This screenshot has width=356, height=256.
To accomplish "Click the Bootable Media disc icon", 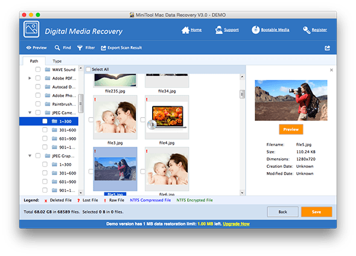I will point(255,30).
